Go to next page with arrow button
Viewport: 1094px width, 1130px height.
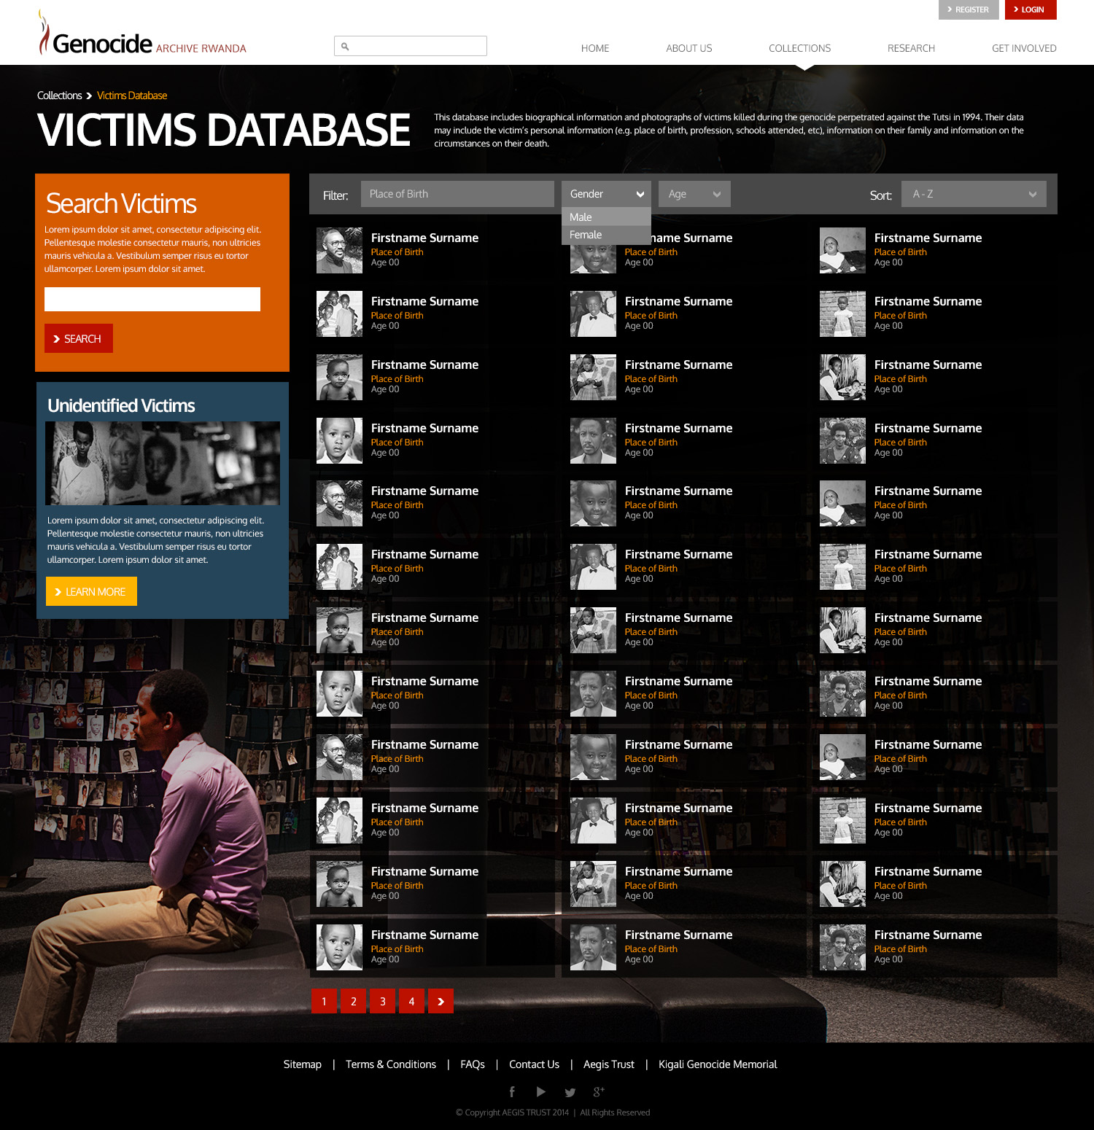(441, 1001)
